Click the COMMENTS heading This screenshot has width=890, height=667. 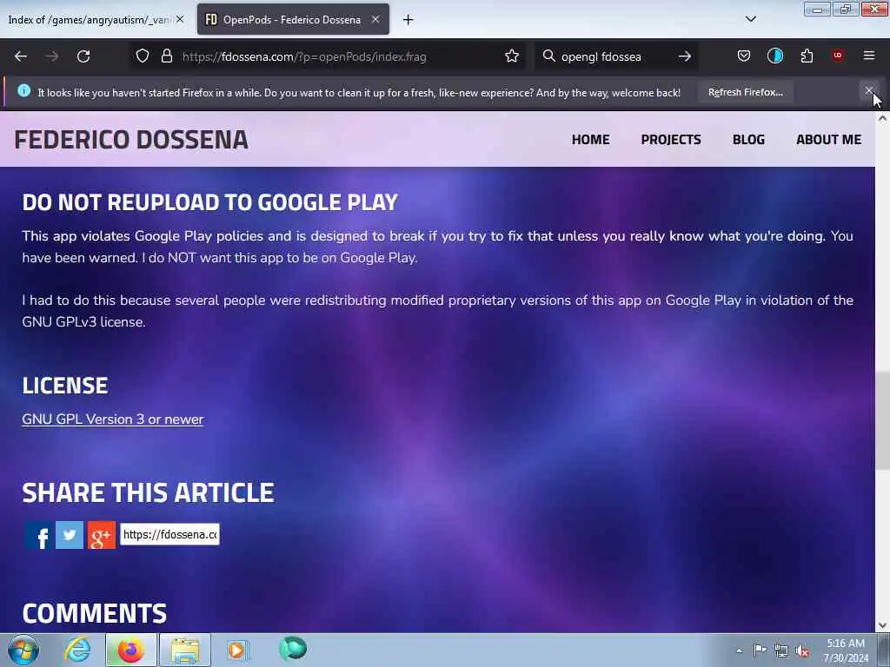tap(94, 613)
